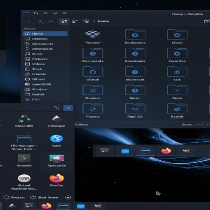Toggle the pin button in application menu
Viewport: 210px width, 210px height.
click(x=68, y=108)
